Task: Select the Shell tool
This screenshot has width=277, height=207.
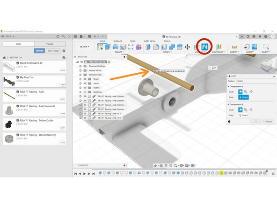Action: point(164,47)
